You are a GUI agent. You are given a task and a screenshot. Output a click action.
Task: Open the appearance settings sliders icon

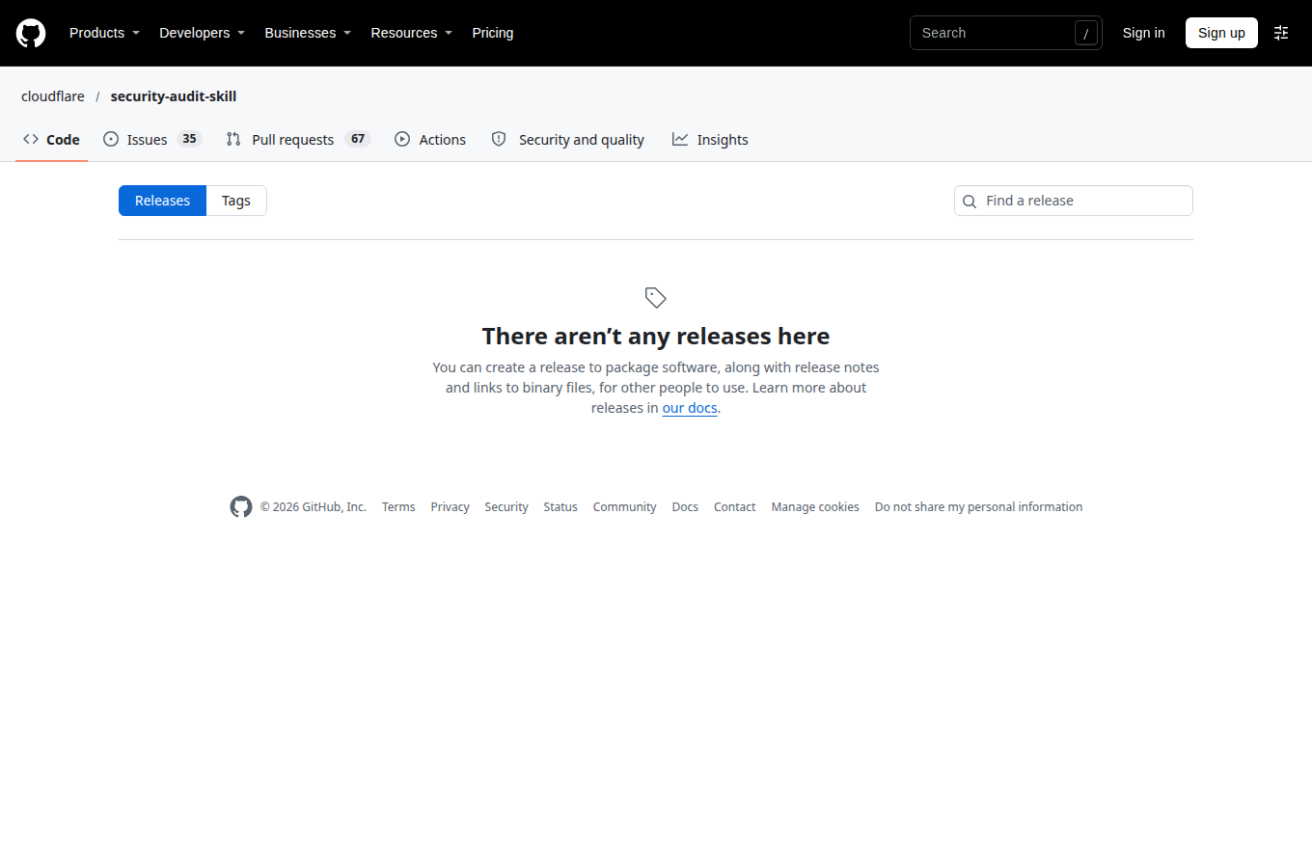[1281, 33]
